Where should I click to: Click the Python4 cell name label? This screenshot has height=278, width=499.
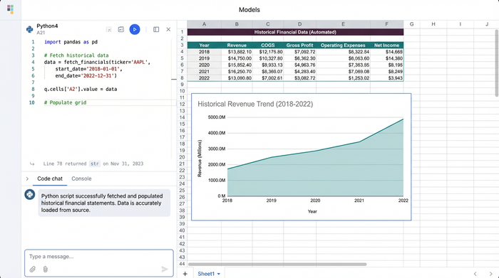tap(47, 26)
